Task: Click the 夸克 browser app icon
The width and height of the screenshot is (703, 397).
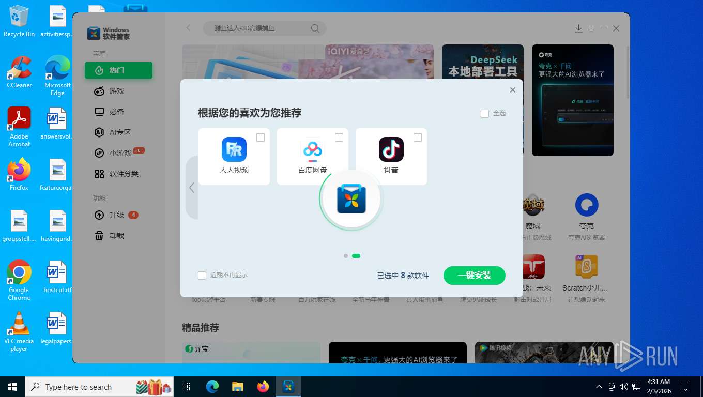Action: click(x=587, y=205)
